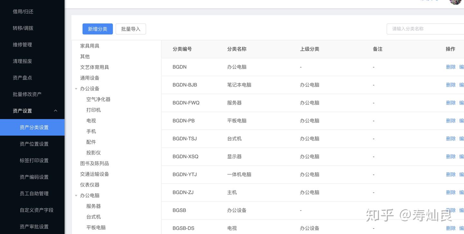This screenshot has height=234, width=464.
Task: Go to 标签打印设置 menu item
Action: [x=34, y=160]
